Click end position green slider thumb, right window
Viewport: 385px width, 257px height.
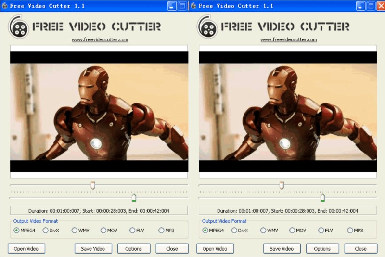click(322, 198)
